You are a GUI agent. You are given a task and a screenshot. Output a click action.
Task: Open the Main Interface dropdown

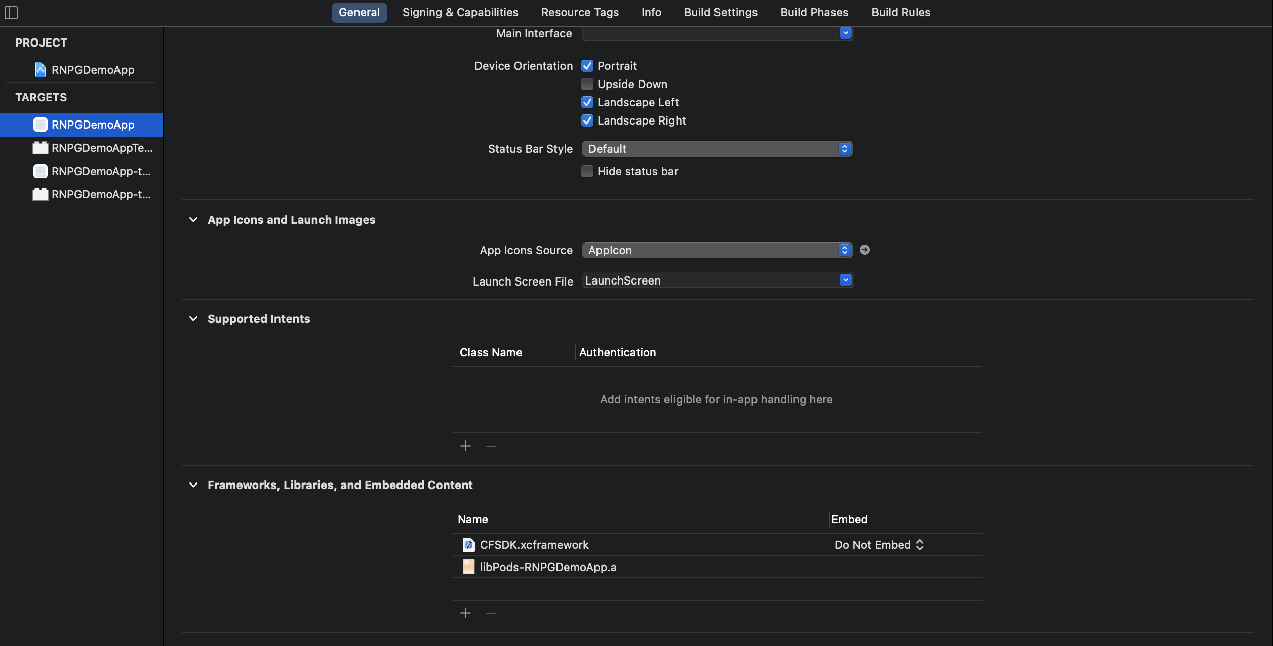coord(845,33)
